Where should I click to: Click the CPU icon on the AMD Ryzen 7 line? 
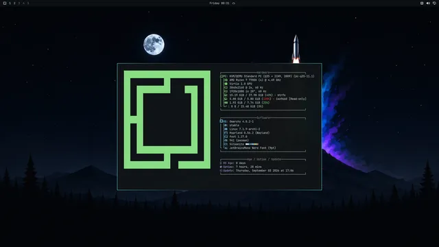[x=226, y=80]
